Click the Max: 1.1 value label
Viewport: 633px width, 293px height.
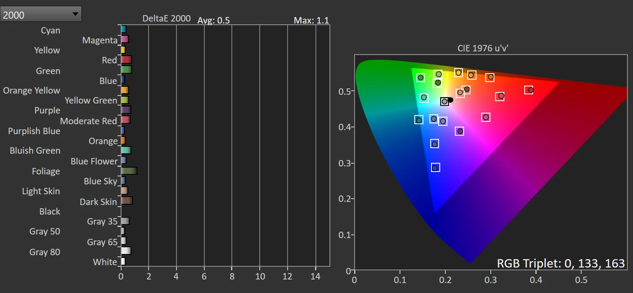tap(311, 20)
